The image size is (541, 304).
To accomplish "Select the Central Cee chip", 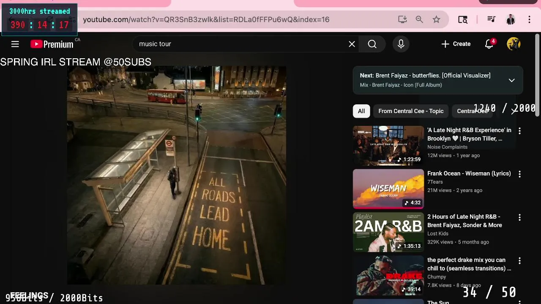I will [x=473, y=111].
